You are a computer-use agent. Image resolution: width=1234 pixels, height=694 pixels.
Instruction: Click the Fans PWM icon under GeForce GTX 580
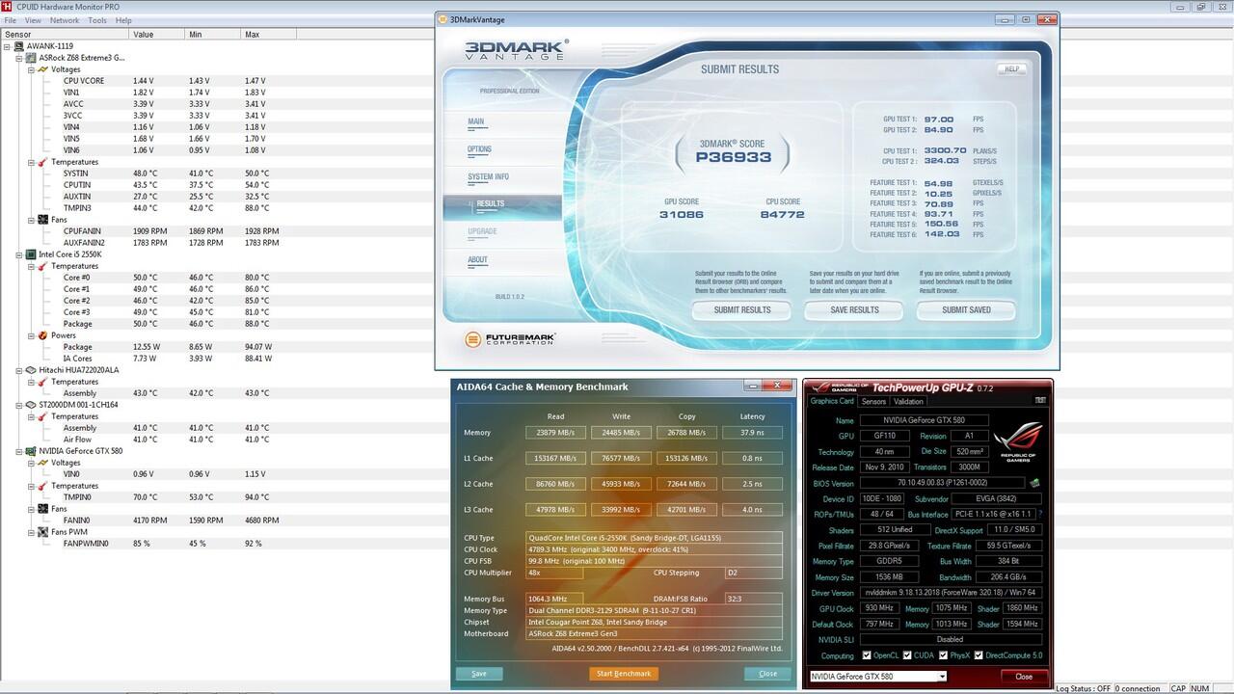coord(43,532)
